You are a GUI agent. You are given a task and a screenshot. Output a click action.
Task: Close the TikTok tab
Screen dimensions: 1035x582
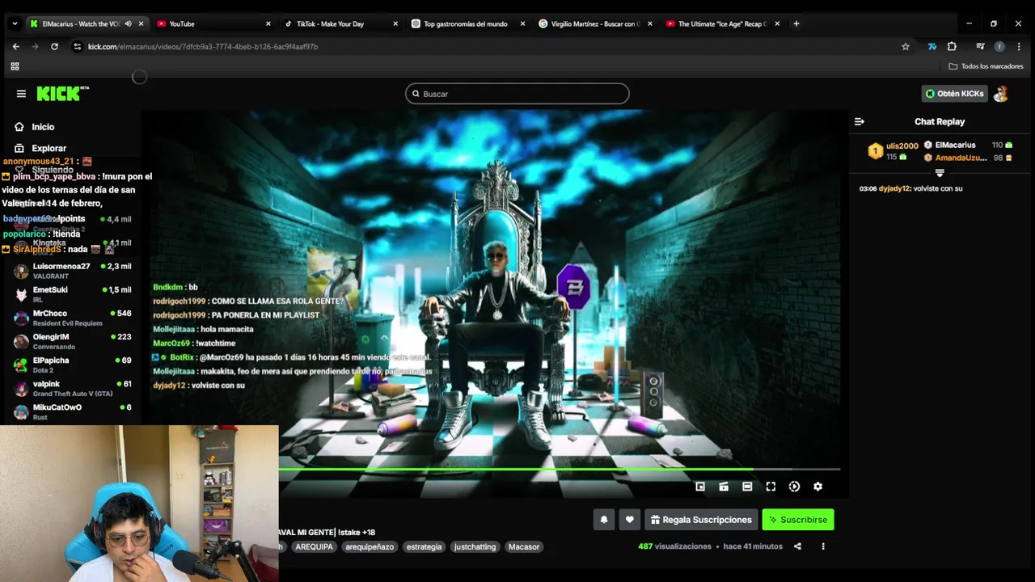coord(395,23)
